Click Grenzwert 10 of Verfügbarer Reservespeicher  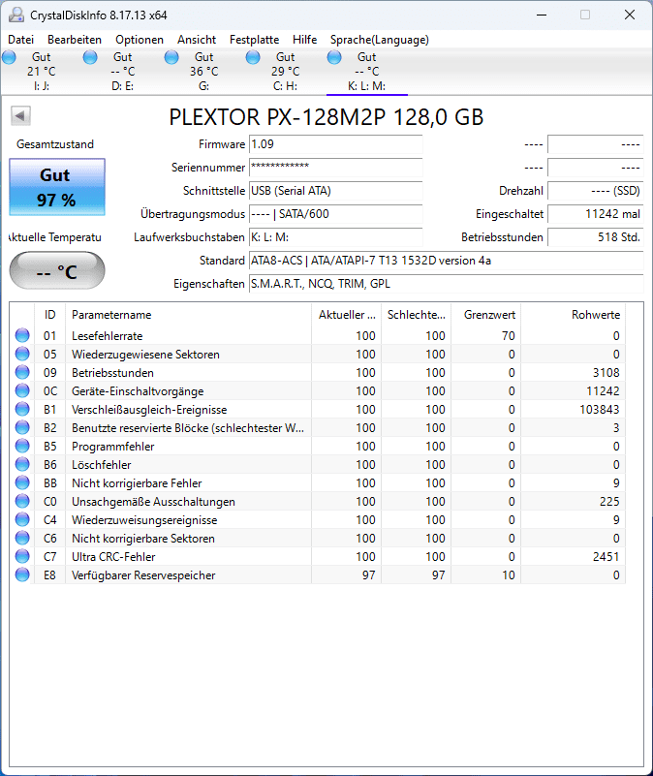pos(509,575)
